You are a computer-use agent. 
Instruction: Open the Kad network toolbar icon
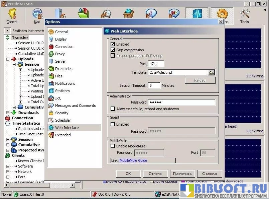click(x=37, y=14)
